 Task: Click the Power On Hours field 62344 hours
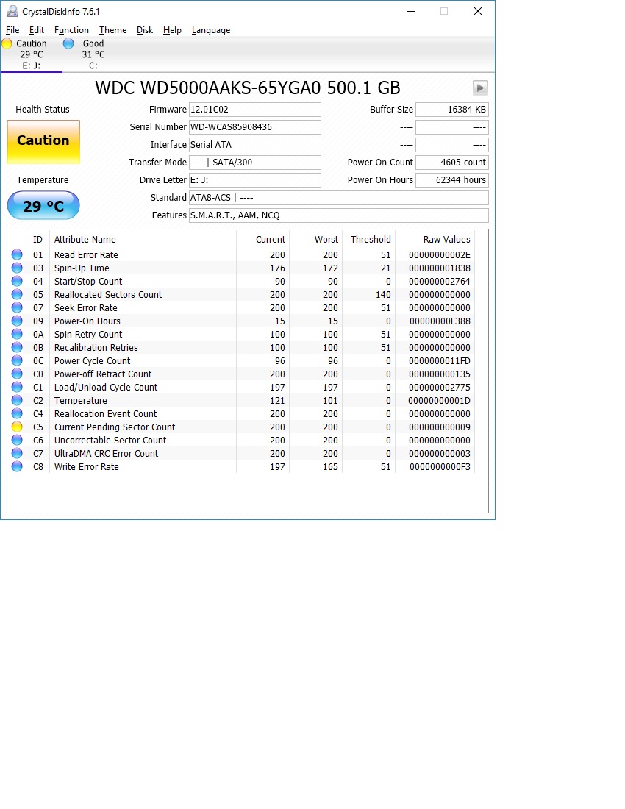[x=452, y=180]
